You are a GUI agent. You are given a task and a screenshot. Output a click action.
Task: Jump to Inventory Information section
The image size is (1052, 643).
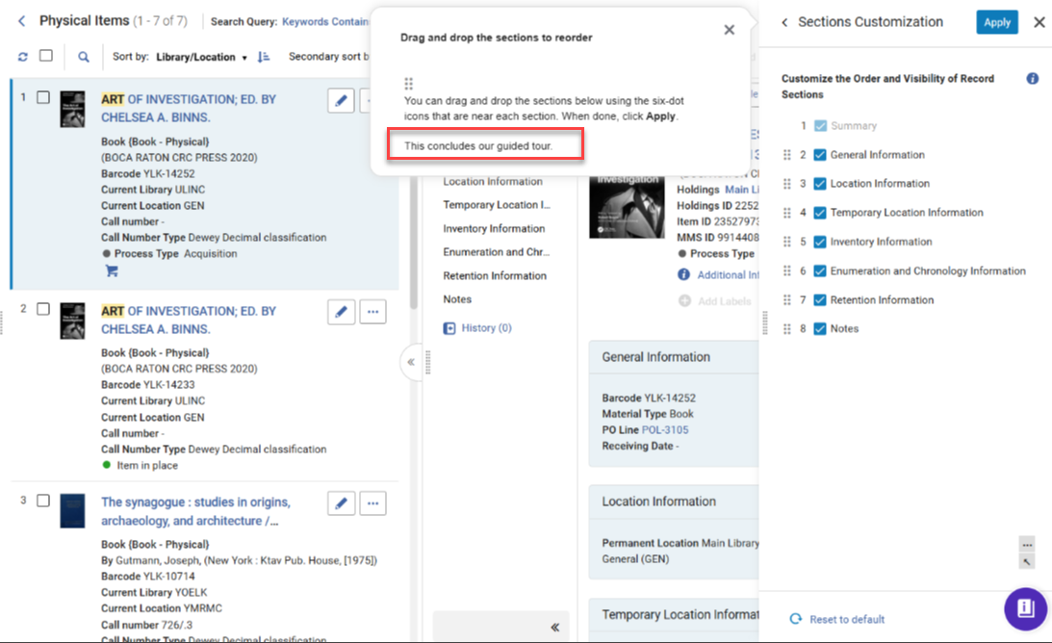494,228
